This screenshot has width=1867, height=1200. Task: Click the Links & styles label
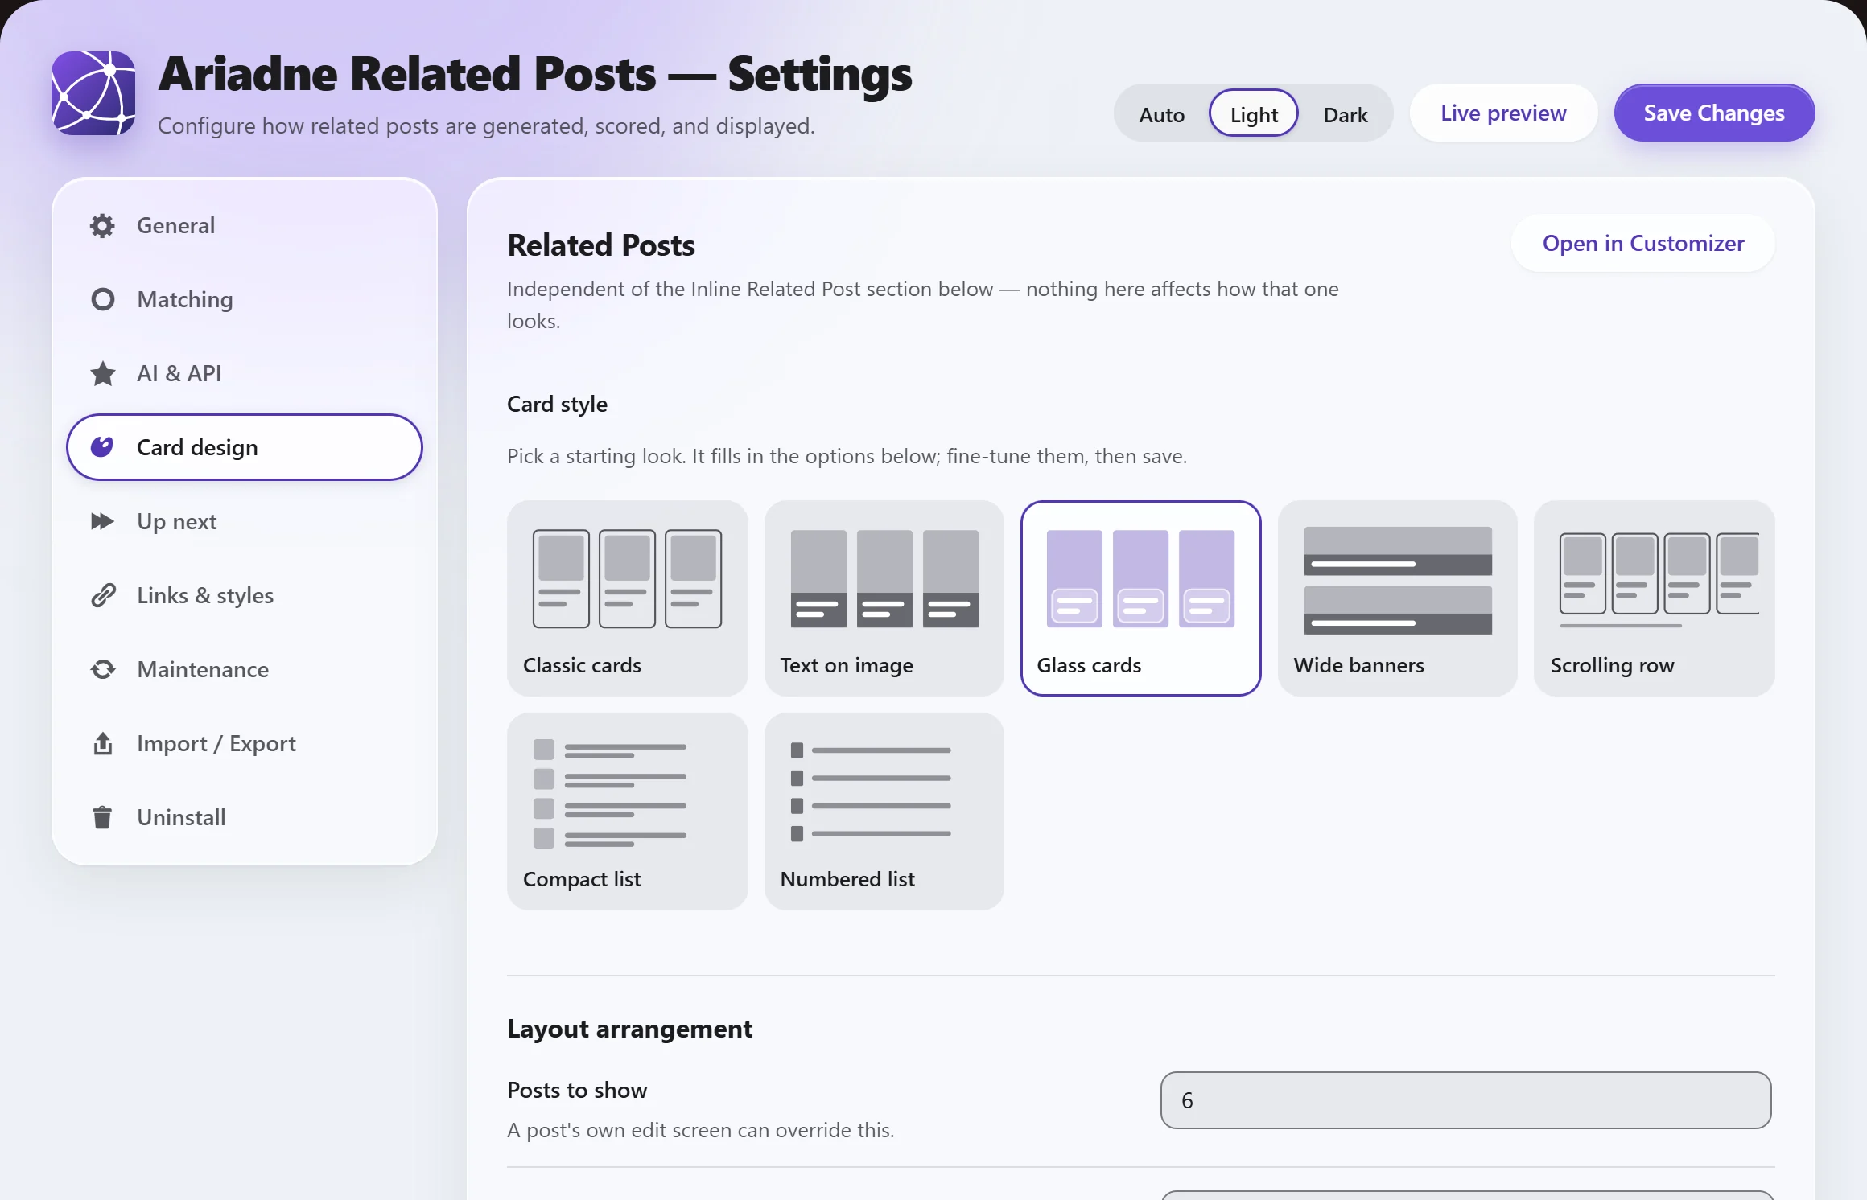(x=205, y=595)
